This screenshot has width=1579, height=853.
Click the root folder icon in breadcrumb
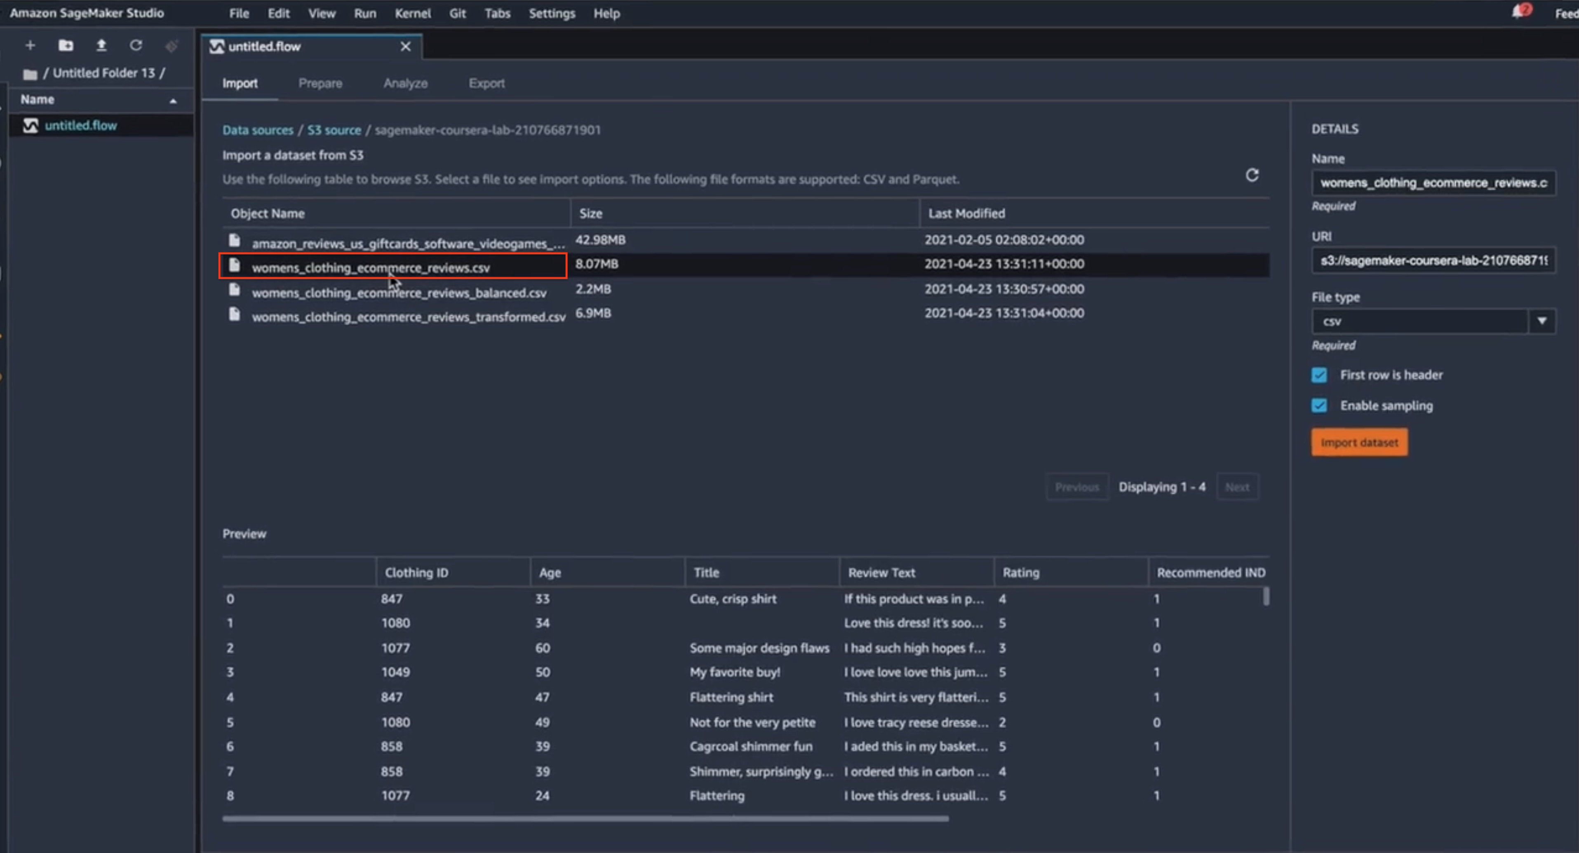29,74
